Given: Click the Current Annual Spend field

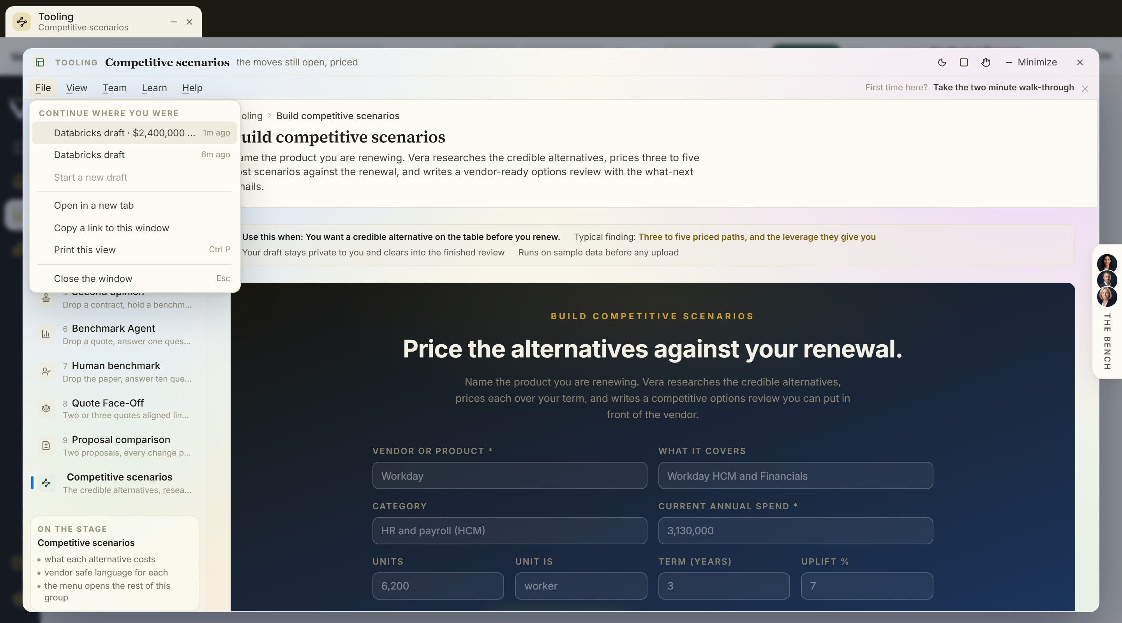Looking at the screenshot, I should click(x=795, y=531).
